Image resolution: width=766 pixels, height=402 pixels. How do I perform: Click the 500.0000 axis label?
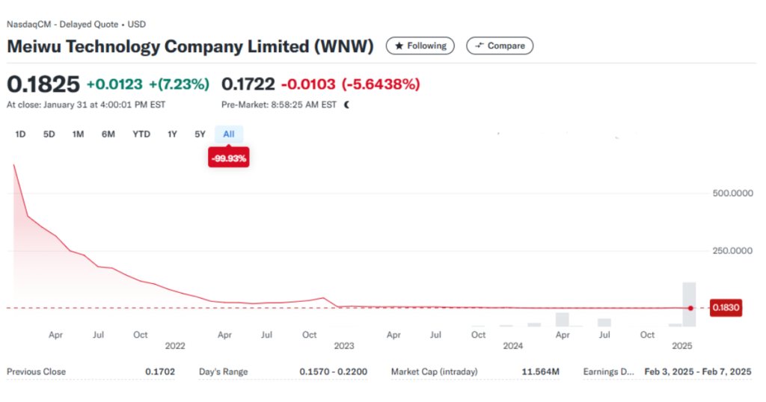click(x=732, y=194)
